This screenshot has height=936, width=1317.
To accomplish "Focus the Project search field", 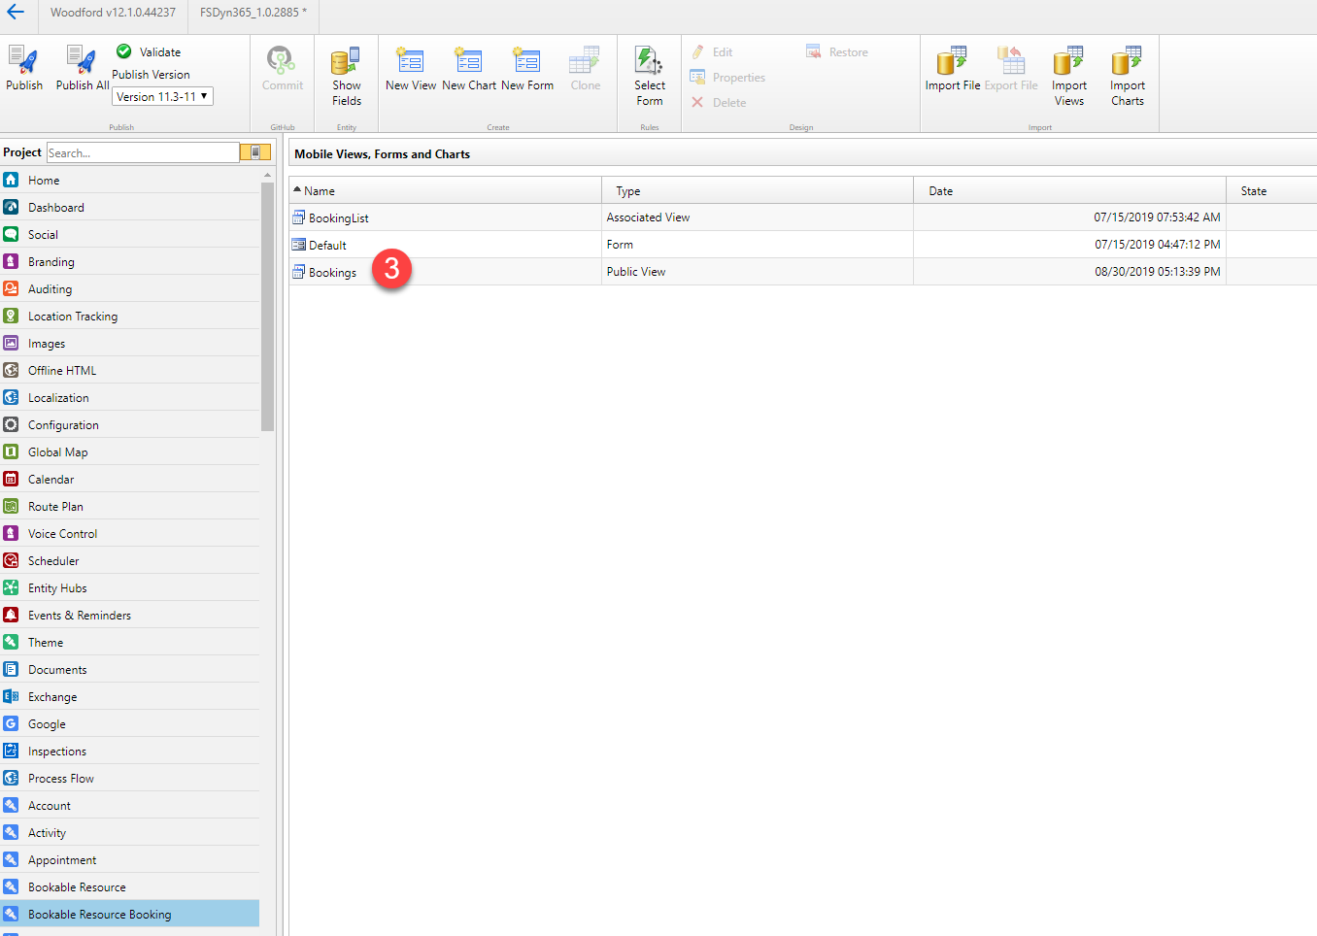I will (143, 152).
